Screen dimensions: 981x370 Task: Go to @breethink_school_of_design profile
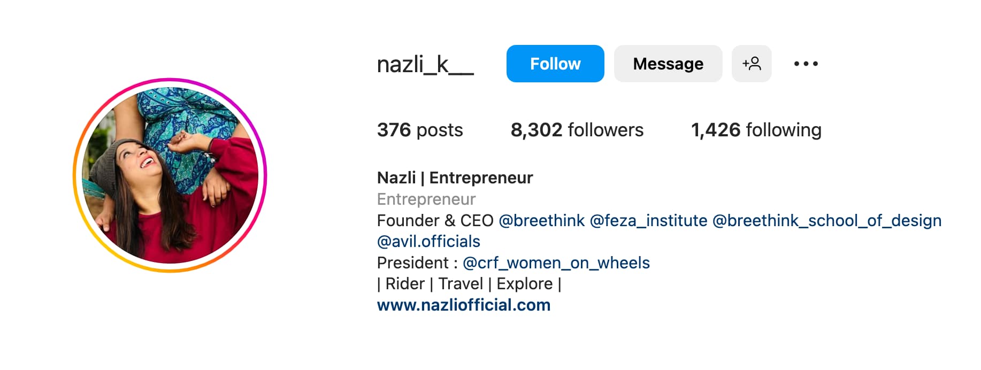click(x=826, y=220)
